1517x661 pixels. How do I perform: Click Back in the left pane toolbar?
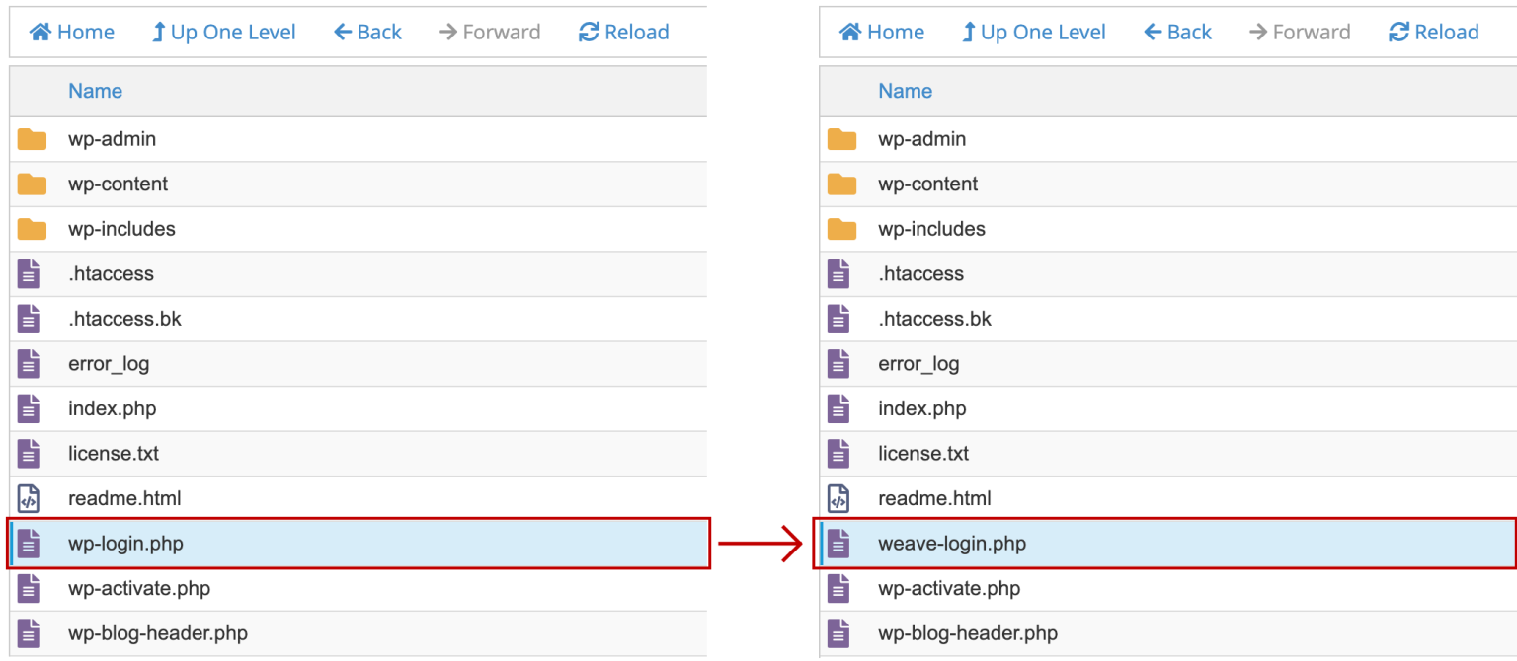point(367,31)
